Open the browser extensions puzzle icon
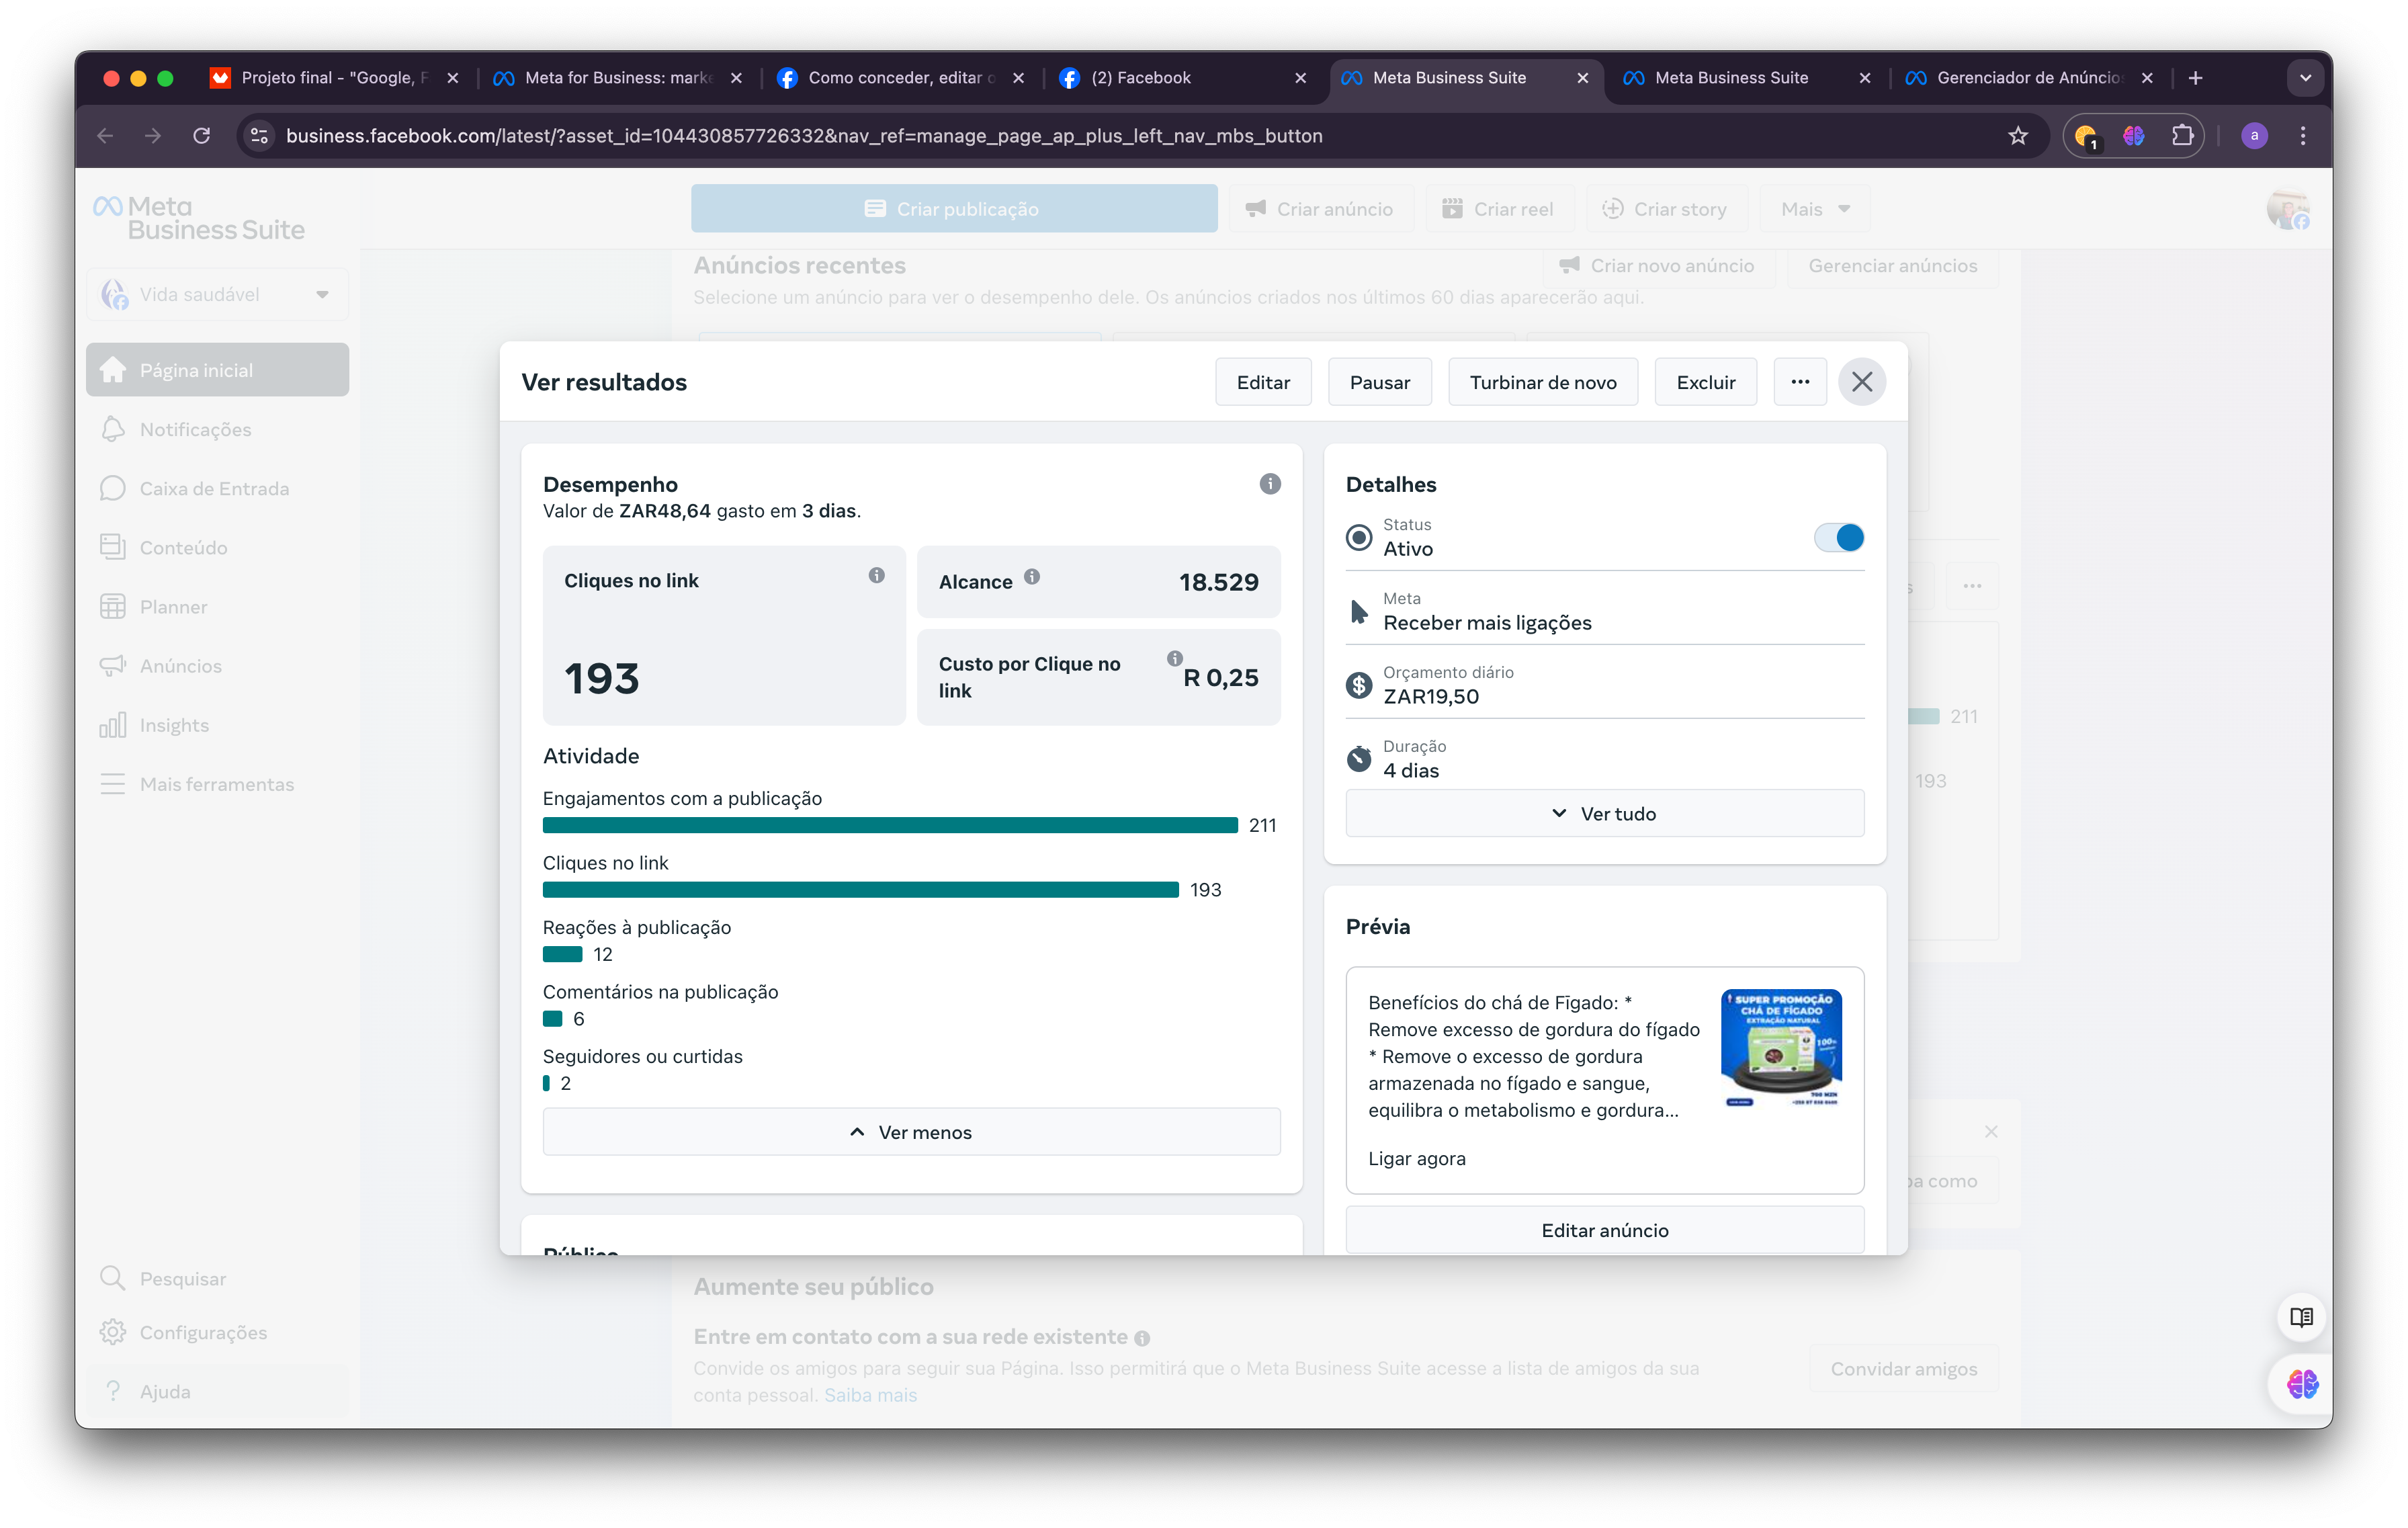This screenshot has width=2408, height=1528. [2182, 135]
